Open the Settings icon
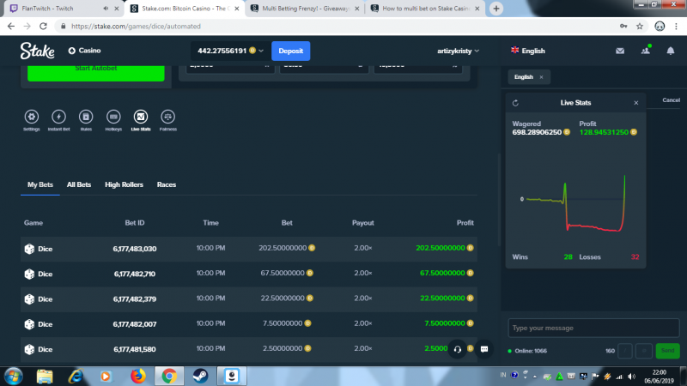The width and height of the screenshot is (687, 386). 32,117
